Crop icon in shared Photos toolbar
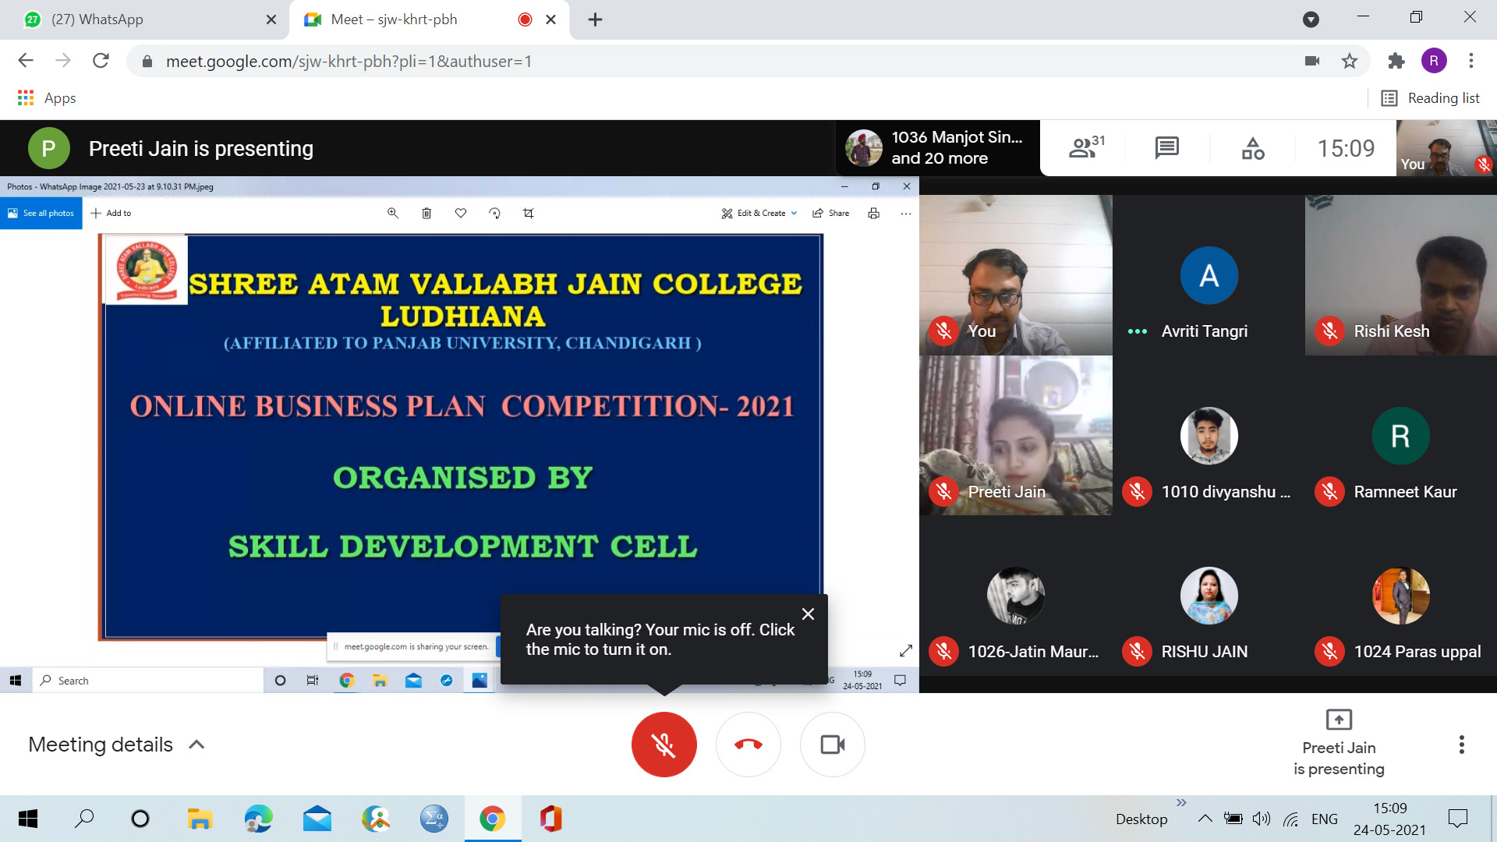The image size is (1497, 842). pos(529,213)
